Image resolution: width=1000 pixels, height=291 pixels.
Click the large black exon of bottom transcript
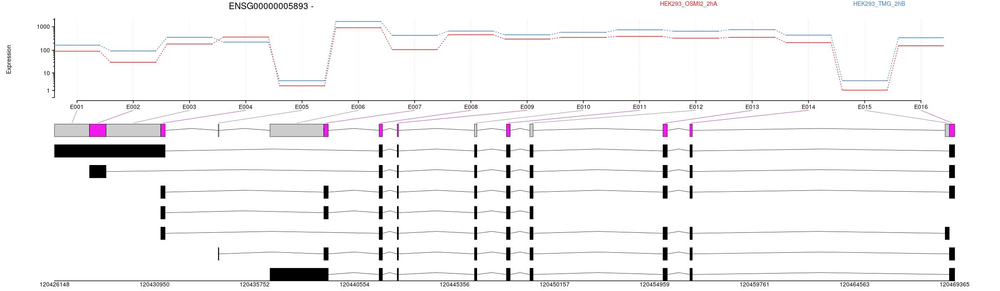tap(299, 274)
